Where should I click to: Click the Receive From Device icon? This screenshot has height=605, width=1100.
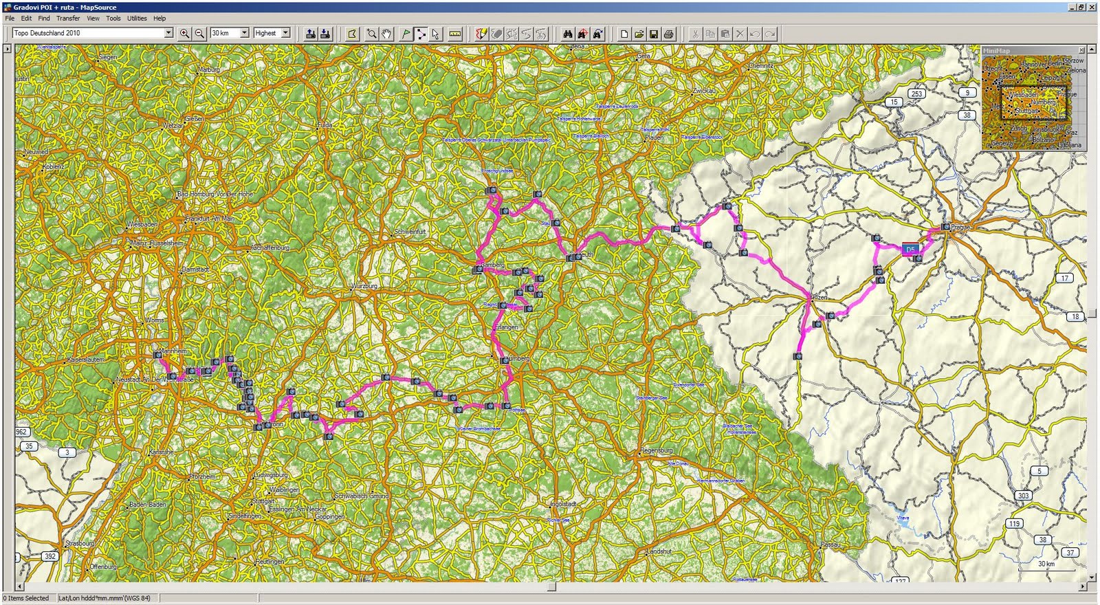click(x=325, y=33)
